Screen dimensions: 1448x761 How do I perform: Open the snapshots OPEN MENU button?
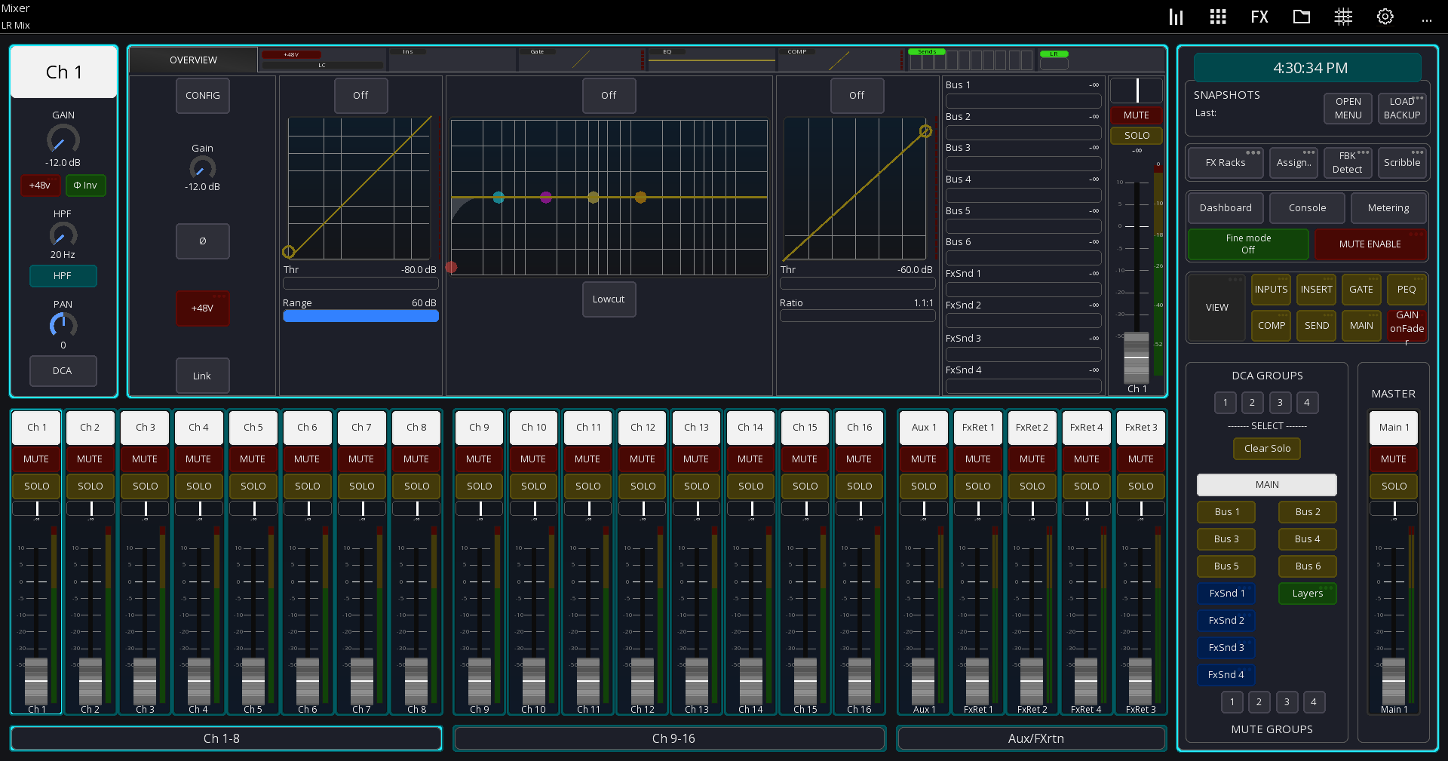point(1348,109)
